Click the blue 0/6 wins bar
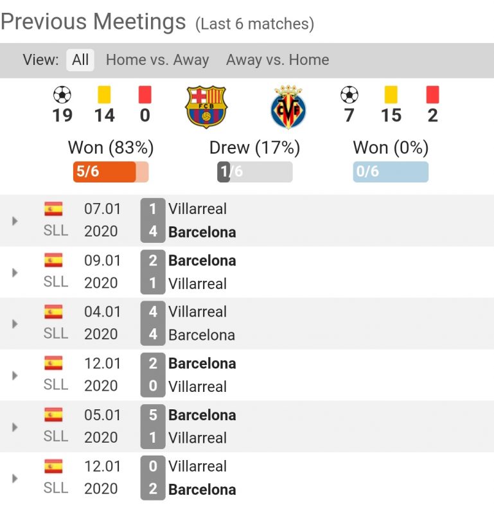The height and width of the screenshot is (514, 494). (391, 172)
